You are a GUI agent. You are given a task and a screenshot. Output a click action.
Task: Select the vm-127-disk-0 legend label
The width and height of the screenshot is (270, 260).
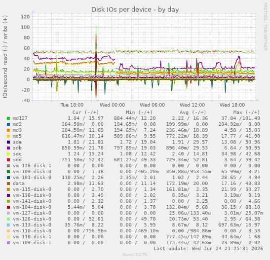coord(32,213)
